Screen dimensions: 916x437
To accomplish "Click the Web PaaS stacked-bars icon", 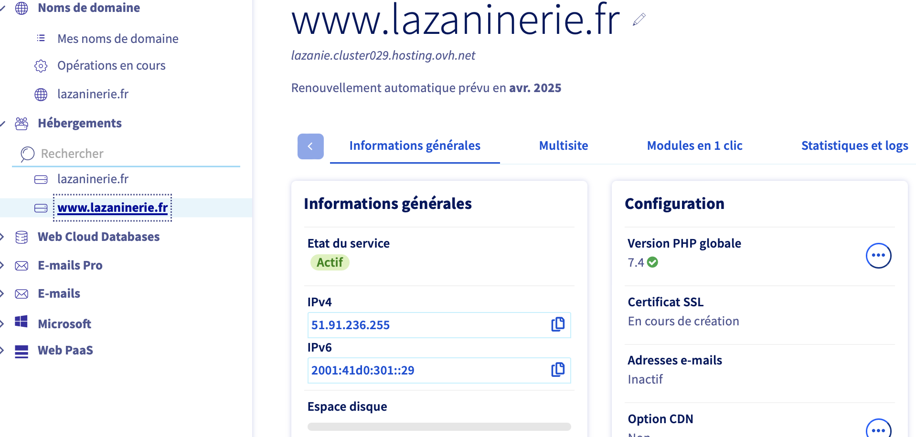I will pyautogui.click(x=21, y=352).
